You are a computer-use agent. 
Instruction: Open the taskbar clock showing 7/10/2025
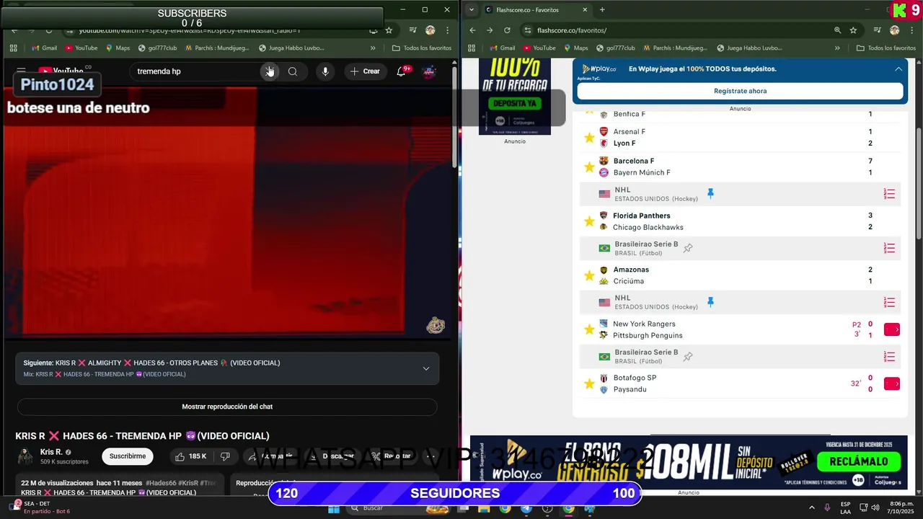902,508
